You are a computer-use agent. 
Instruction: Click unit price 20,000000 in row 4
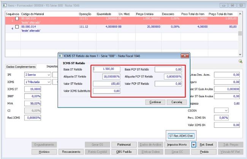(x=154, y=27)
